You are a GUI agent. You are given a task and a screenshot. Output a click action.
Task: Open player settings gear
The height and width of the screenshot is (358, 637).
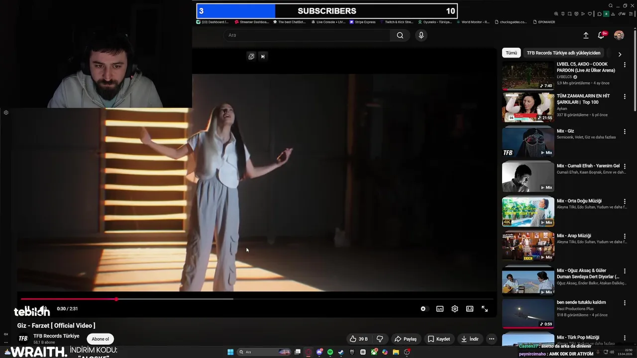point(455,309)
